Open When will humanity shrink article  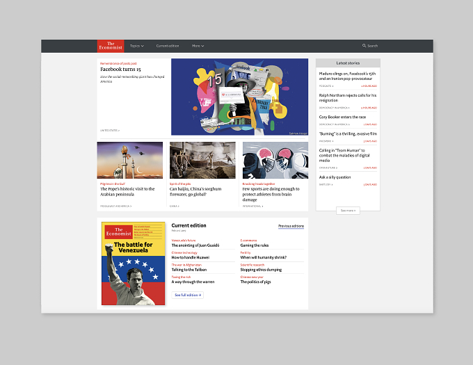(264, 257)
